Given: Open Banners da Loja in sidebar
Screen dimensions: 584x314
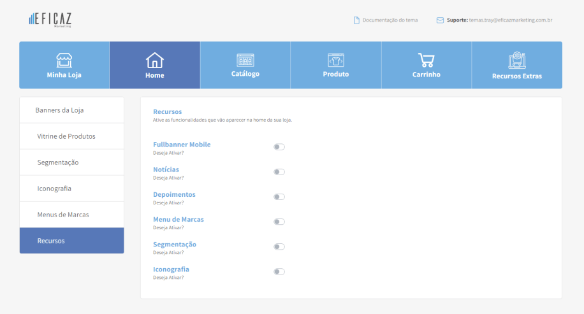Looking at the screenshot, I should (x=71, y=110).
